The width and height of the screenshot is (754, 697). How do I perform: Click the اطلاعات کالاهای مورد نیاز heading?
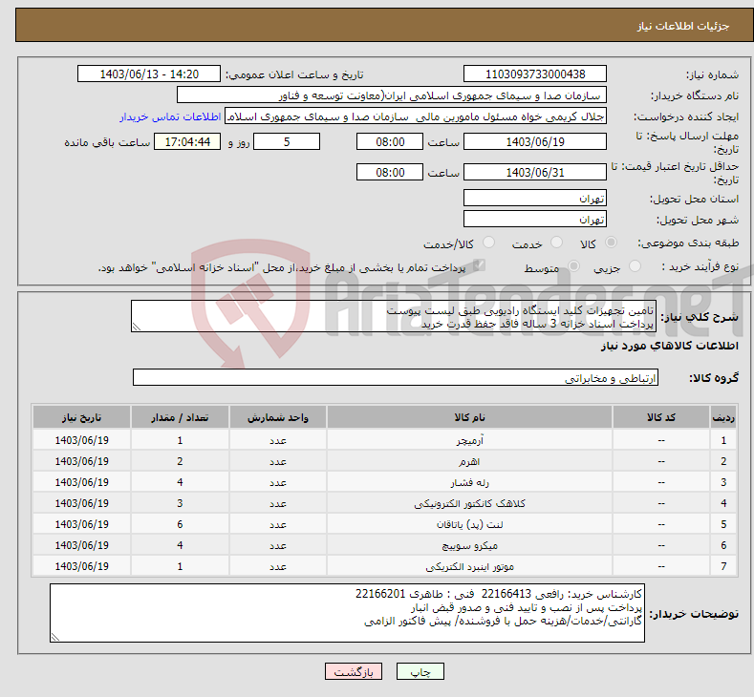pyautogui.click(x=669, y=346)
